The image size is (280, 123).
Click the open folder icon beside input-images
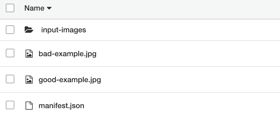(x=29, y=30)
